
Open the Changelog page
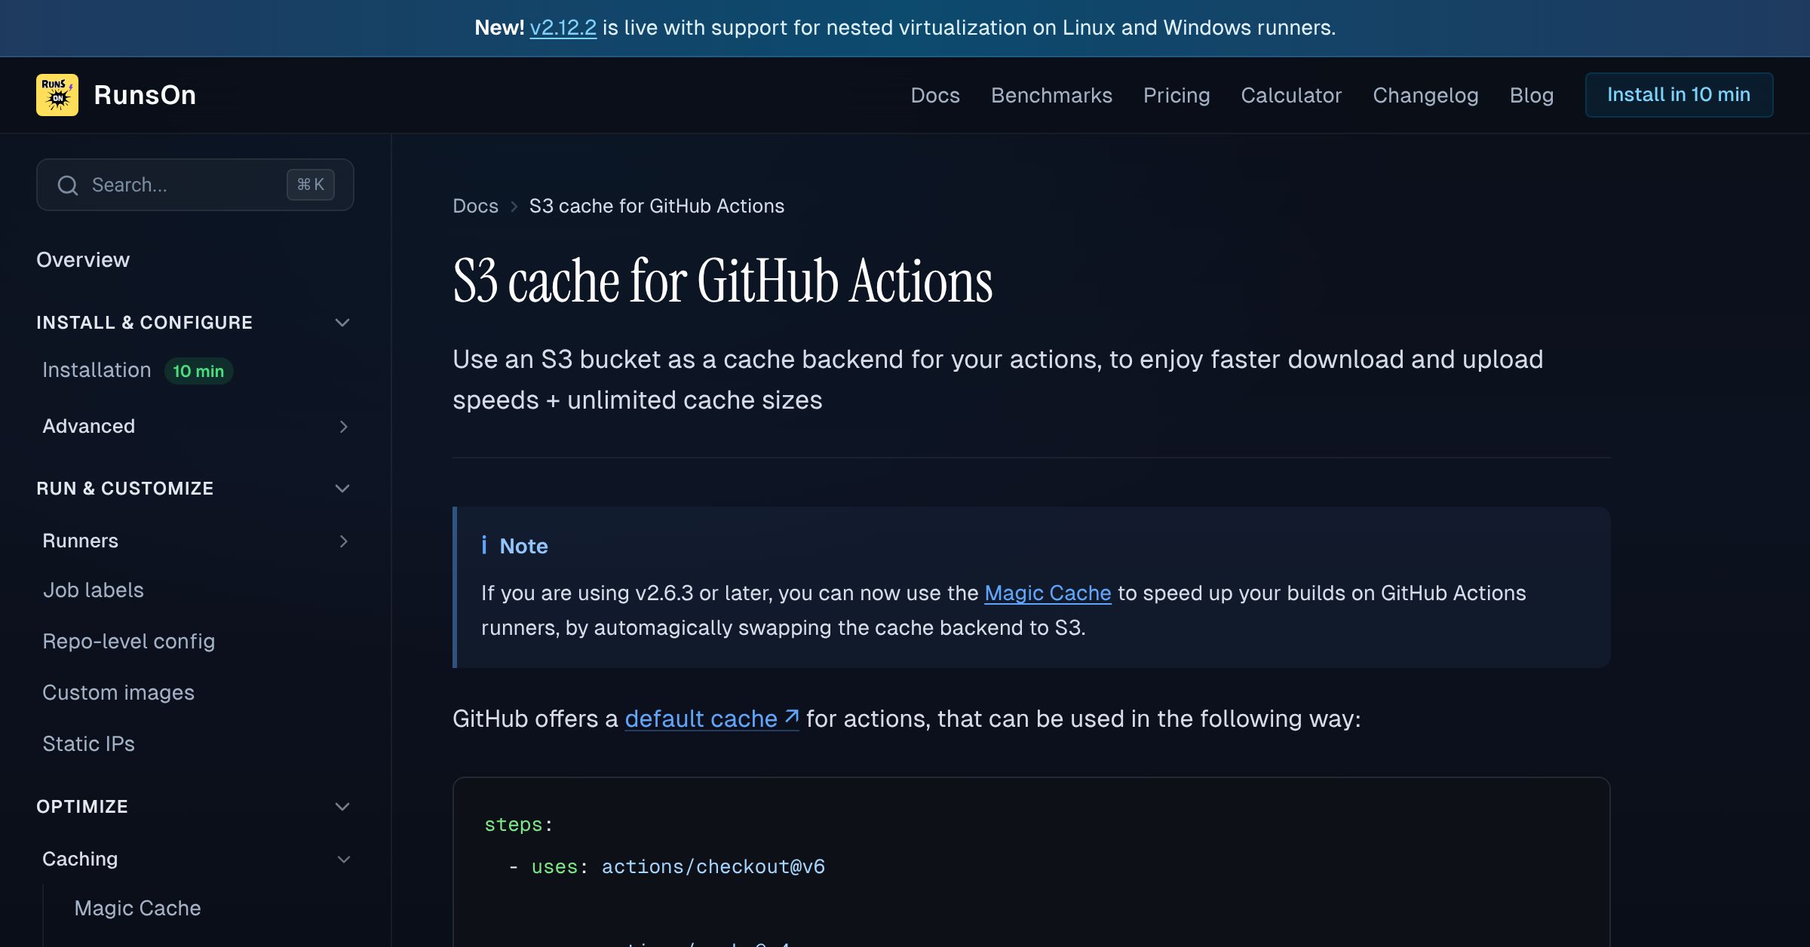pyautogui.click(x=1425, y=95)
